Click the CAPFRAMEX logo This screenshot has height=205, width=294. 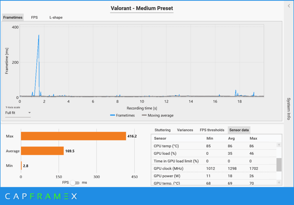tap(41, 196)
